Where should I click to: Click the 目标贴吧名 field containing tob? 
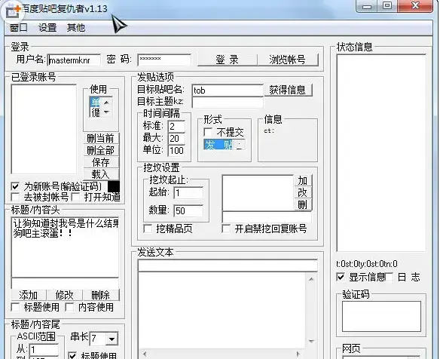[228, 91]
